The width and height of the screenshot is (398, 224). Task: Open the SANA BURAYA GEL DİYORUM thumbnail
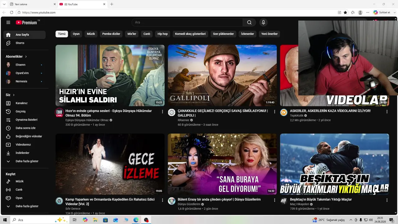pos(222,164)
